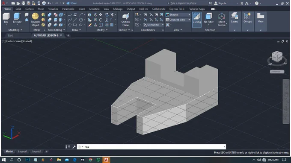The image size is (291, 163).
Task: Add a new drawing tab with plus button
Action: 68,35
